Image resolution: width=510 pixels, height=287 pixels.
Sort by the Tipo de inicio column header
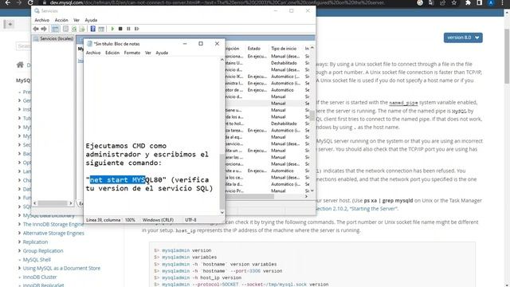pos(284,48)
